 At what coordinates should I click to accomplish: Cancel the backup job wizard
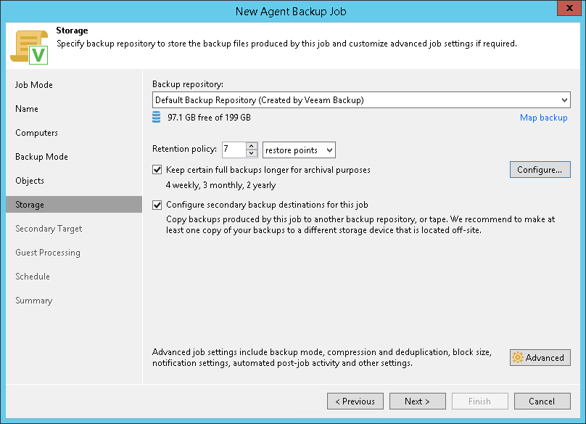[x=542, y=401]
